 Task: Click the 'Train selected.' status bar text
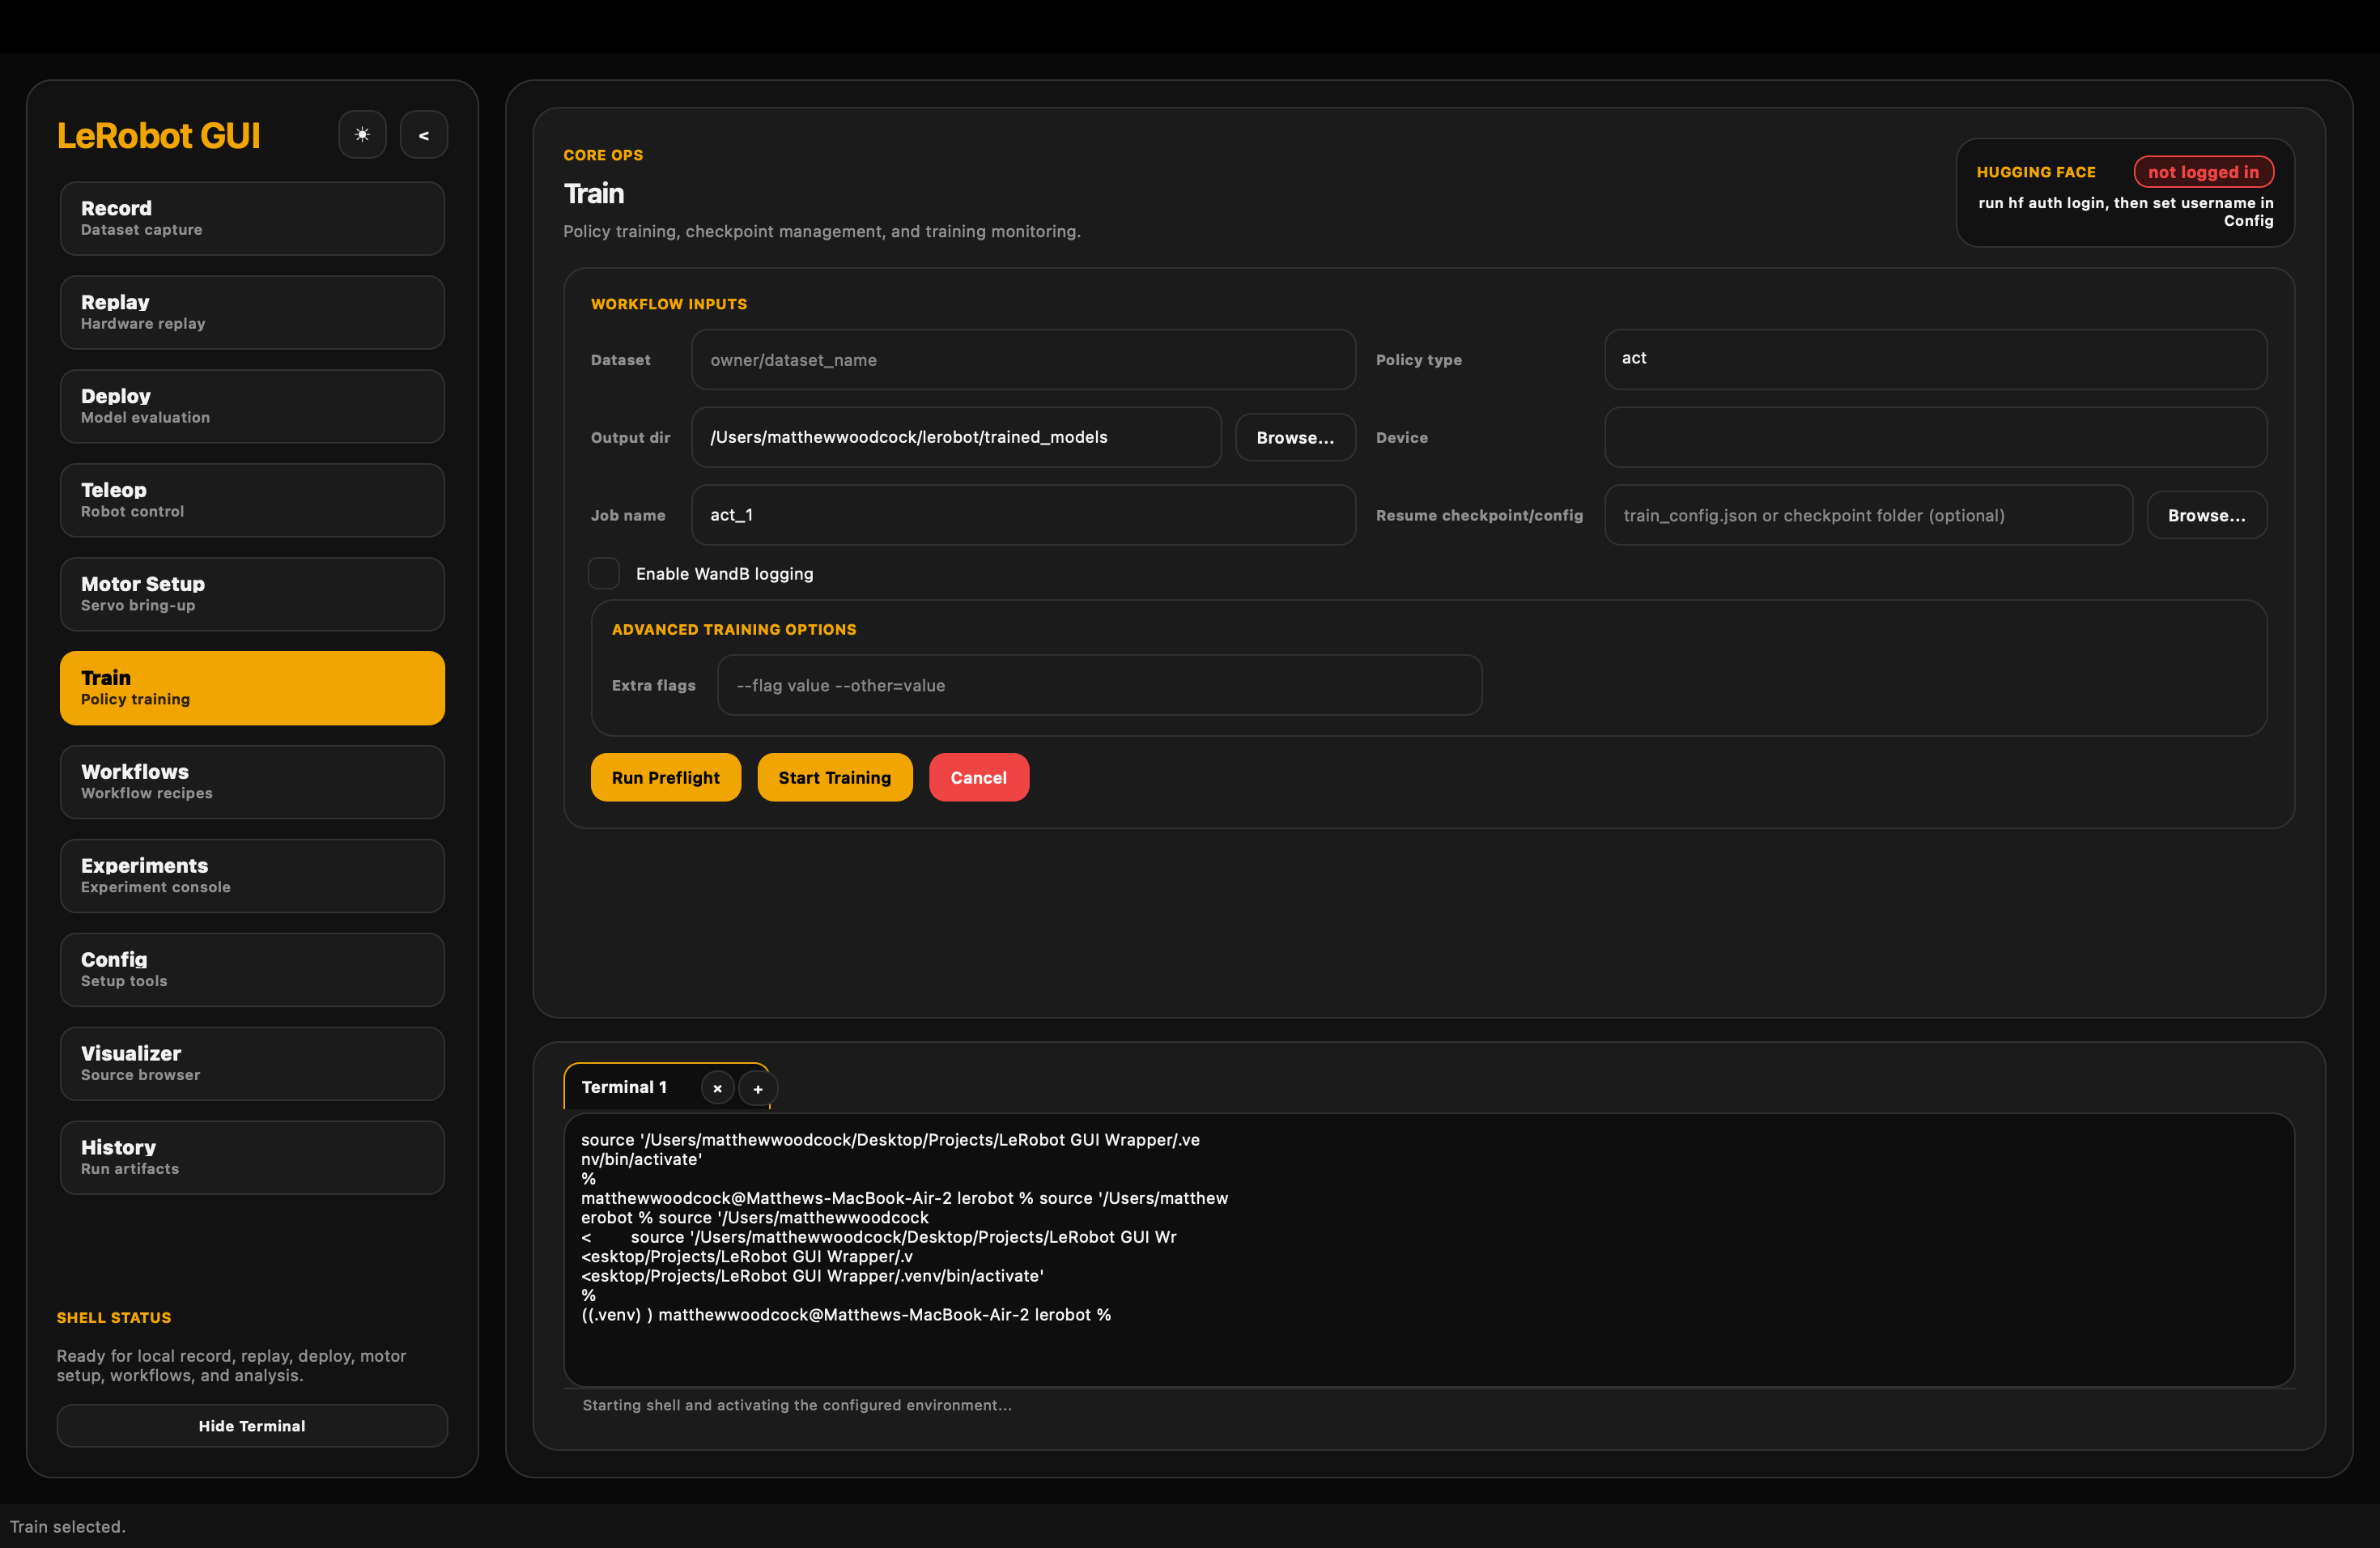(x=68, y=1527)
